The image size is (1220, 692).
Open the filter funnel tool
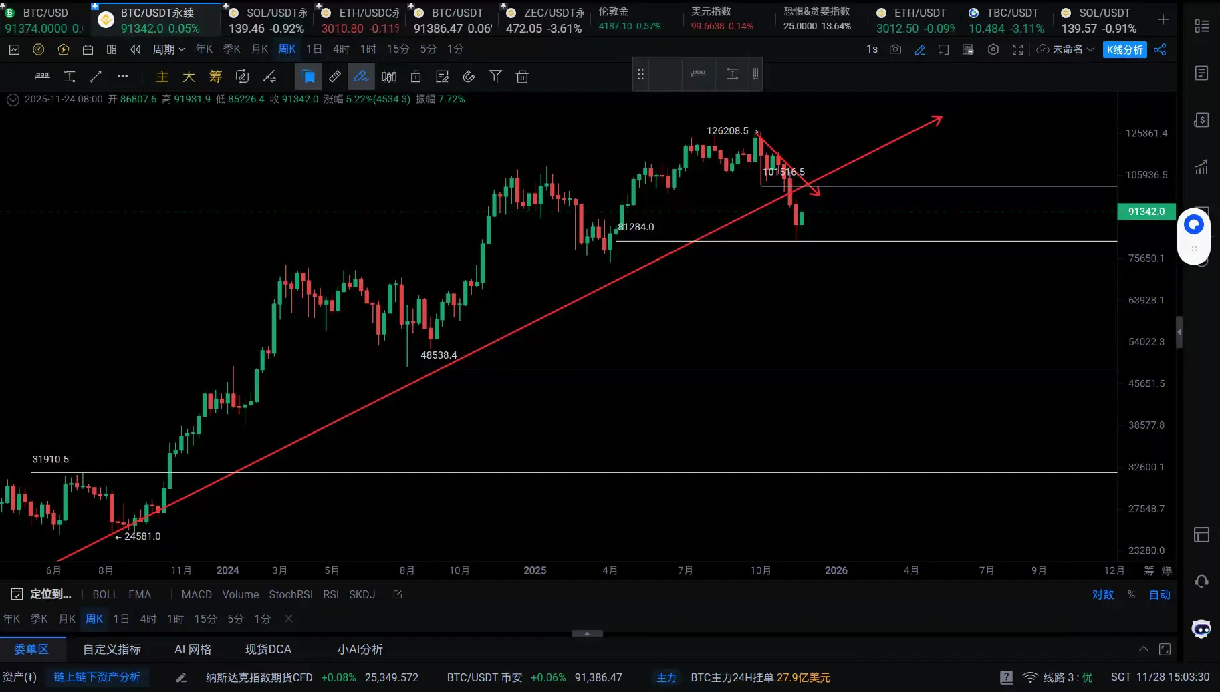pos(495,77)
